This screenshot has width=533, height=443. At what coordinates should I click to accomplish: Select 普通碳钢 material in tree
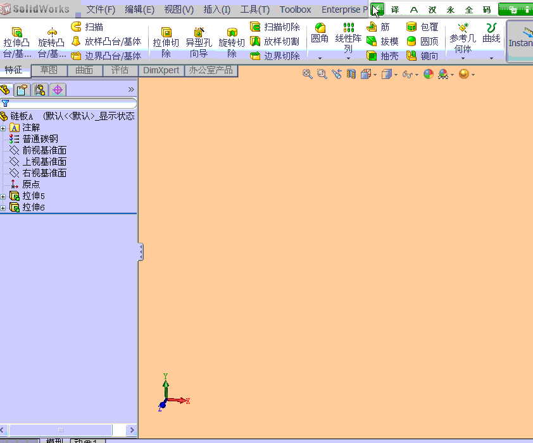34,139
